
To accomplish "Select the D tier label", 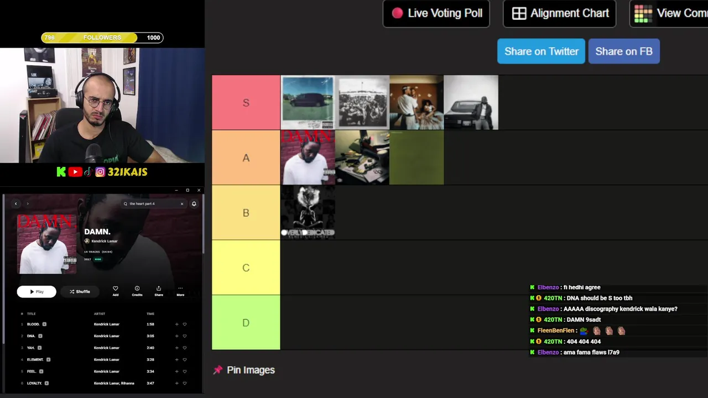I will click(246, 322).
